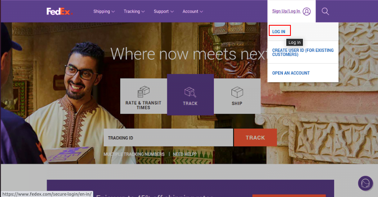Focus the Tracking ID input field
Screen dimensions: 378x197
point(168,138)
